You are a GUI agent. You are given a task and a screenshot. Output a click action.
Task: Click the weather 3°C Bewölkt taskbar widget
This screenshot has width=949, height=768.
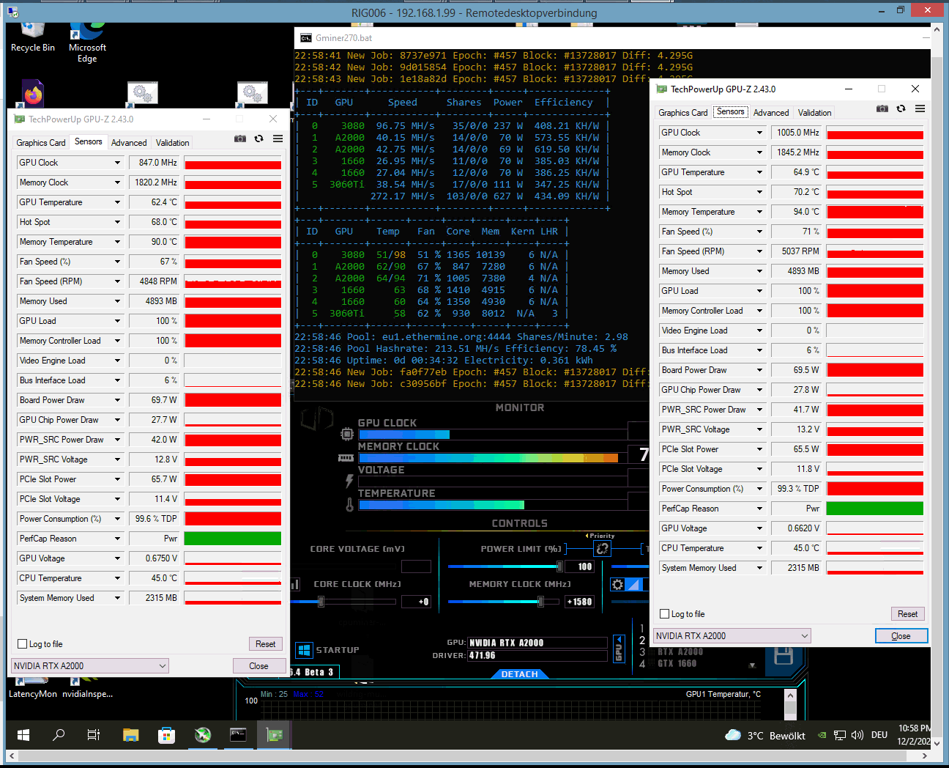(764, 736)
